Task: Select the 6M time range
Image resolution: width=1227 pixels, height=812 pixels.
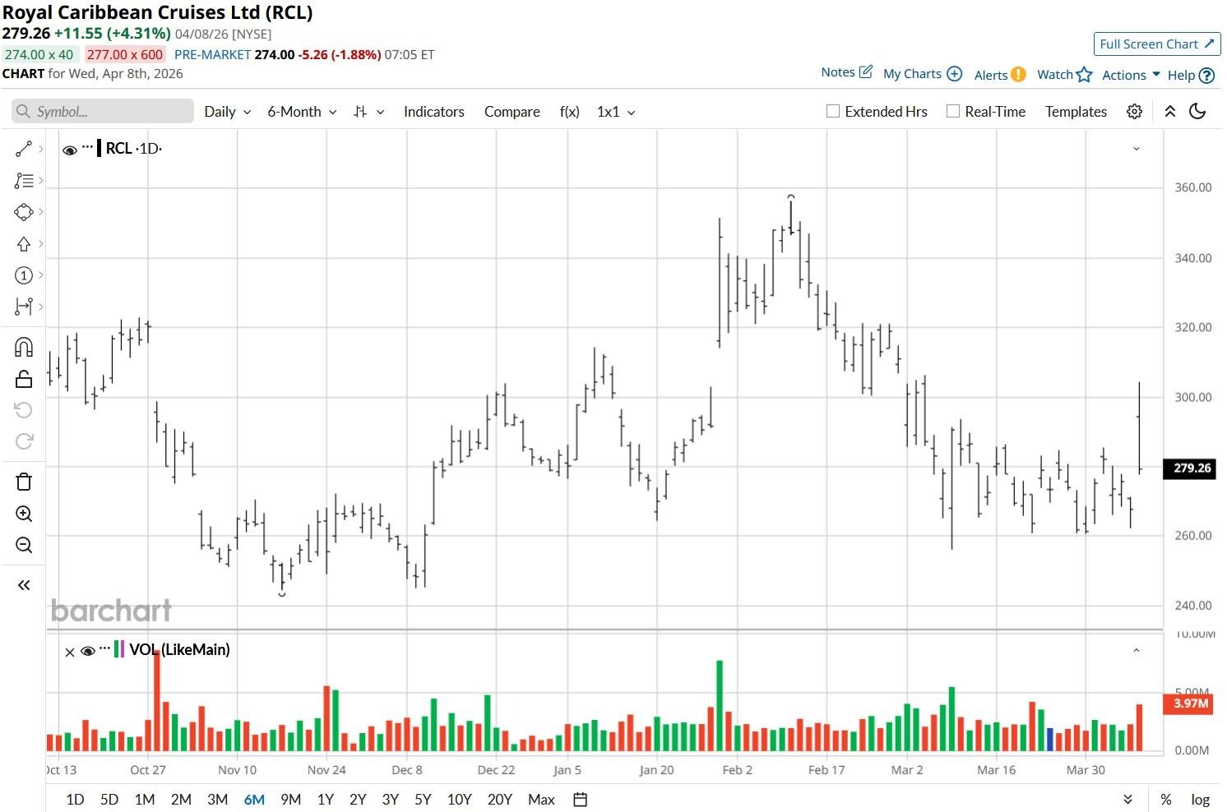Action: pyautogui.click(x=254, y=800)
